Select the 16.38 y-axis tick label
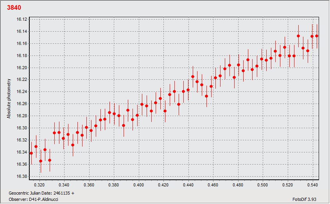The width and height of the screenshot is (330, 204). coord(21,176)
